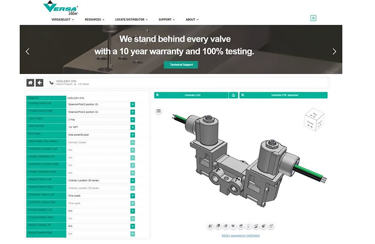Open the Actuating Device Left dropdown
The width and height of the screenshot is (375, 244).
click(x=132, y=104)
